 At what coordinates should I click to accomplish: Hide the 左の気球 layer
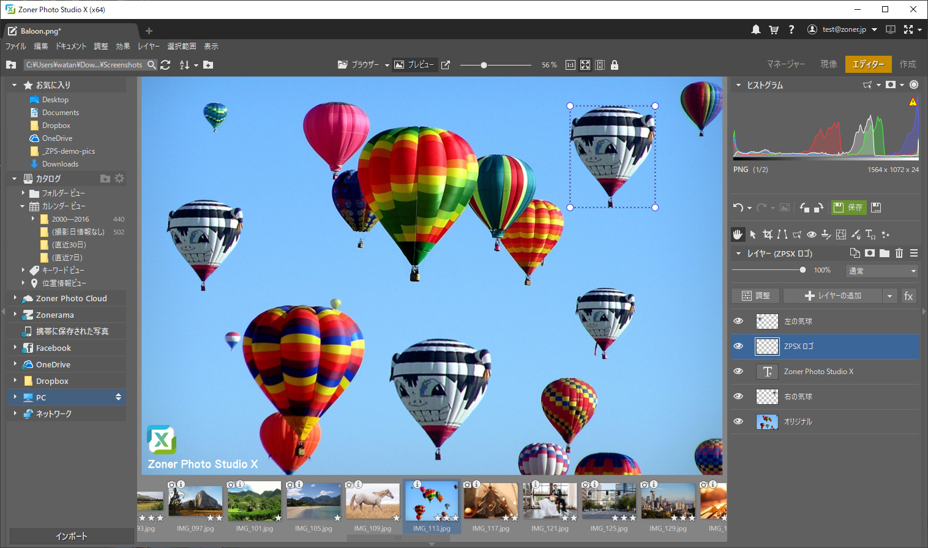click(x=738, y=321)
